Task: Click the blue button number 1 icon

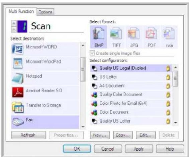Action: coord(22,26)
